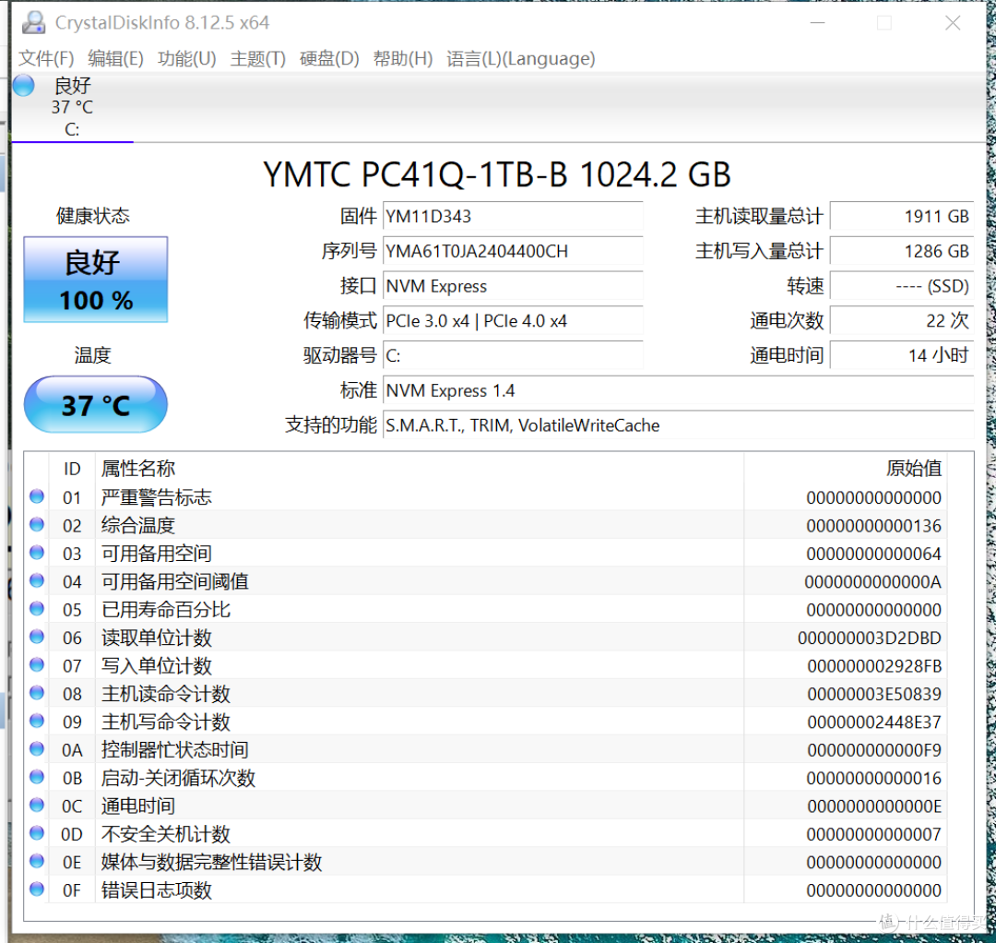The width and height of the screenshot is (996, 943).
Task: Open the 主题(T) menu
Action: coord(257,58)
